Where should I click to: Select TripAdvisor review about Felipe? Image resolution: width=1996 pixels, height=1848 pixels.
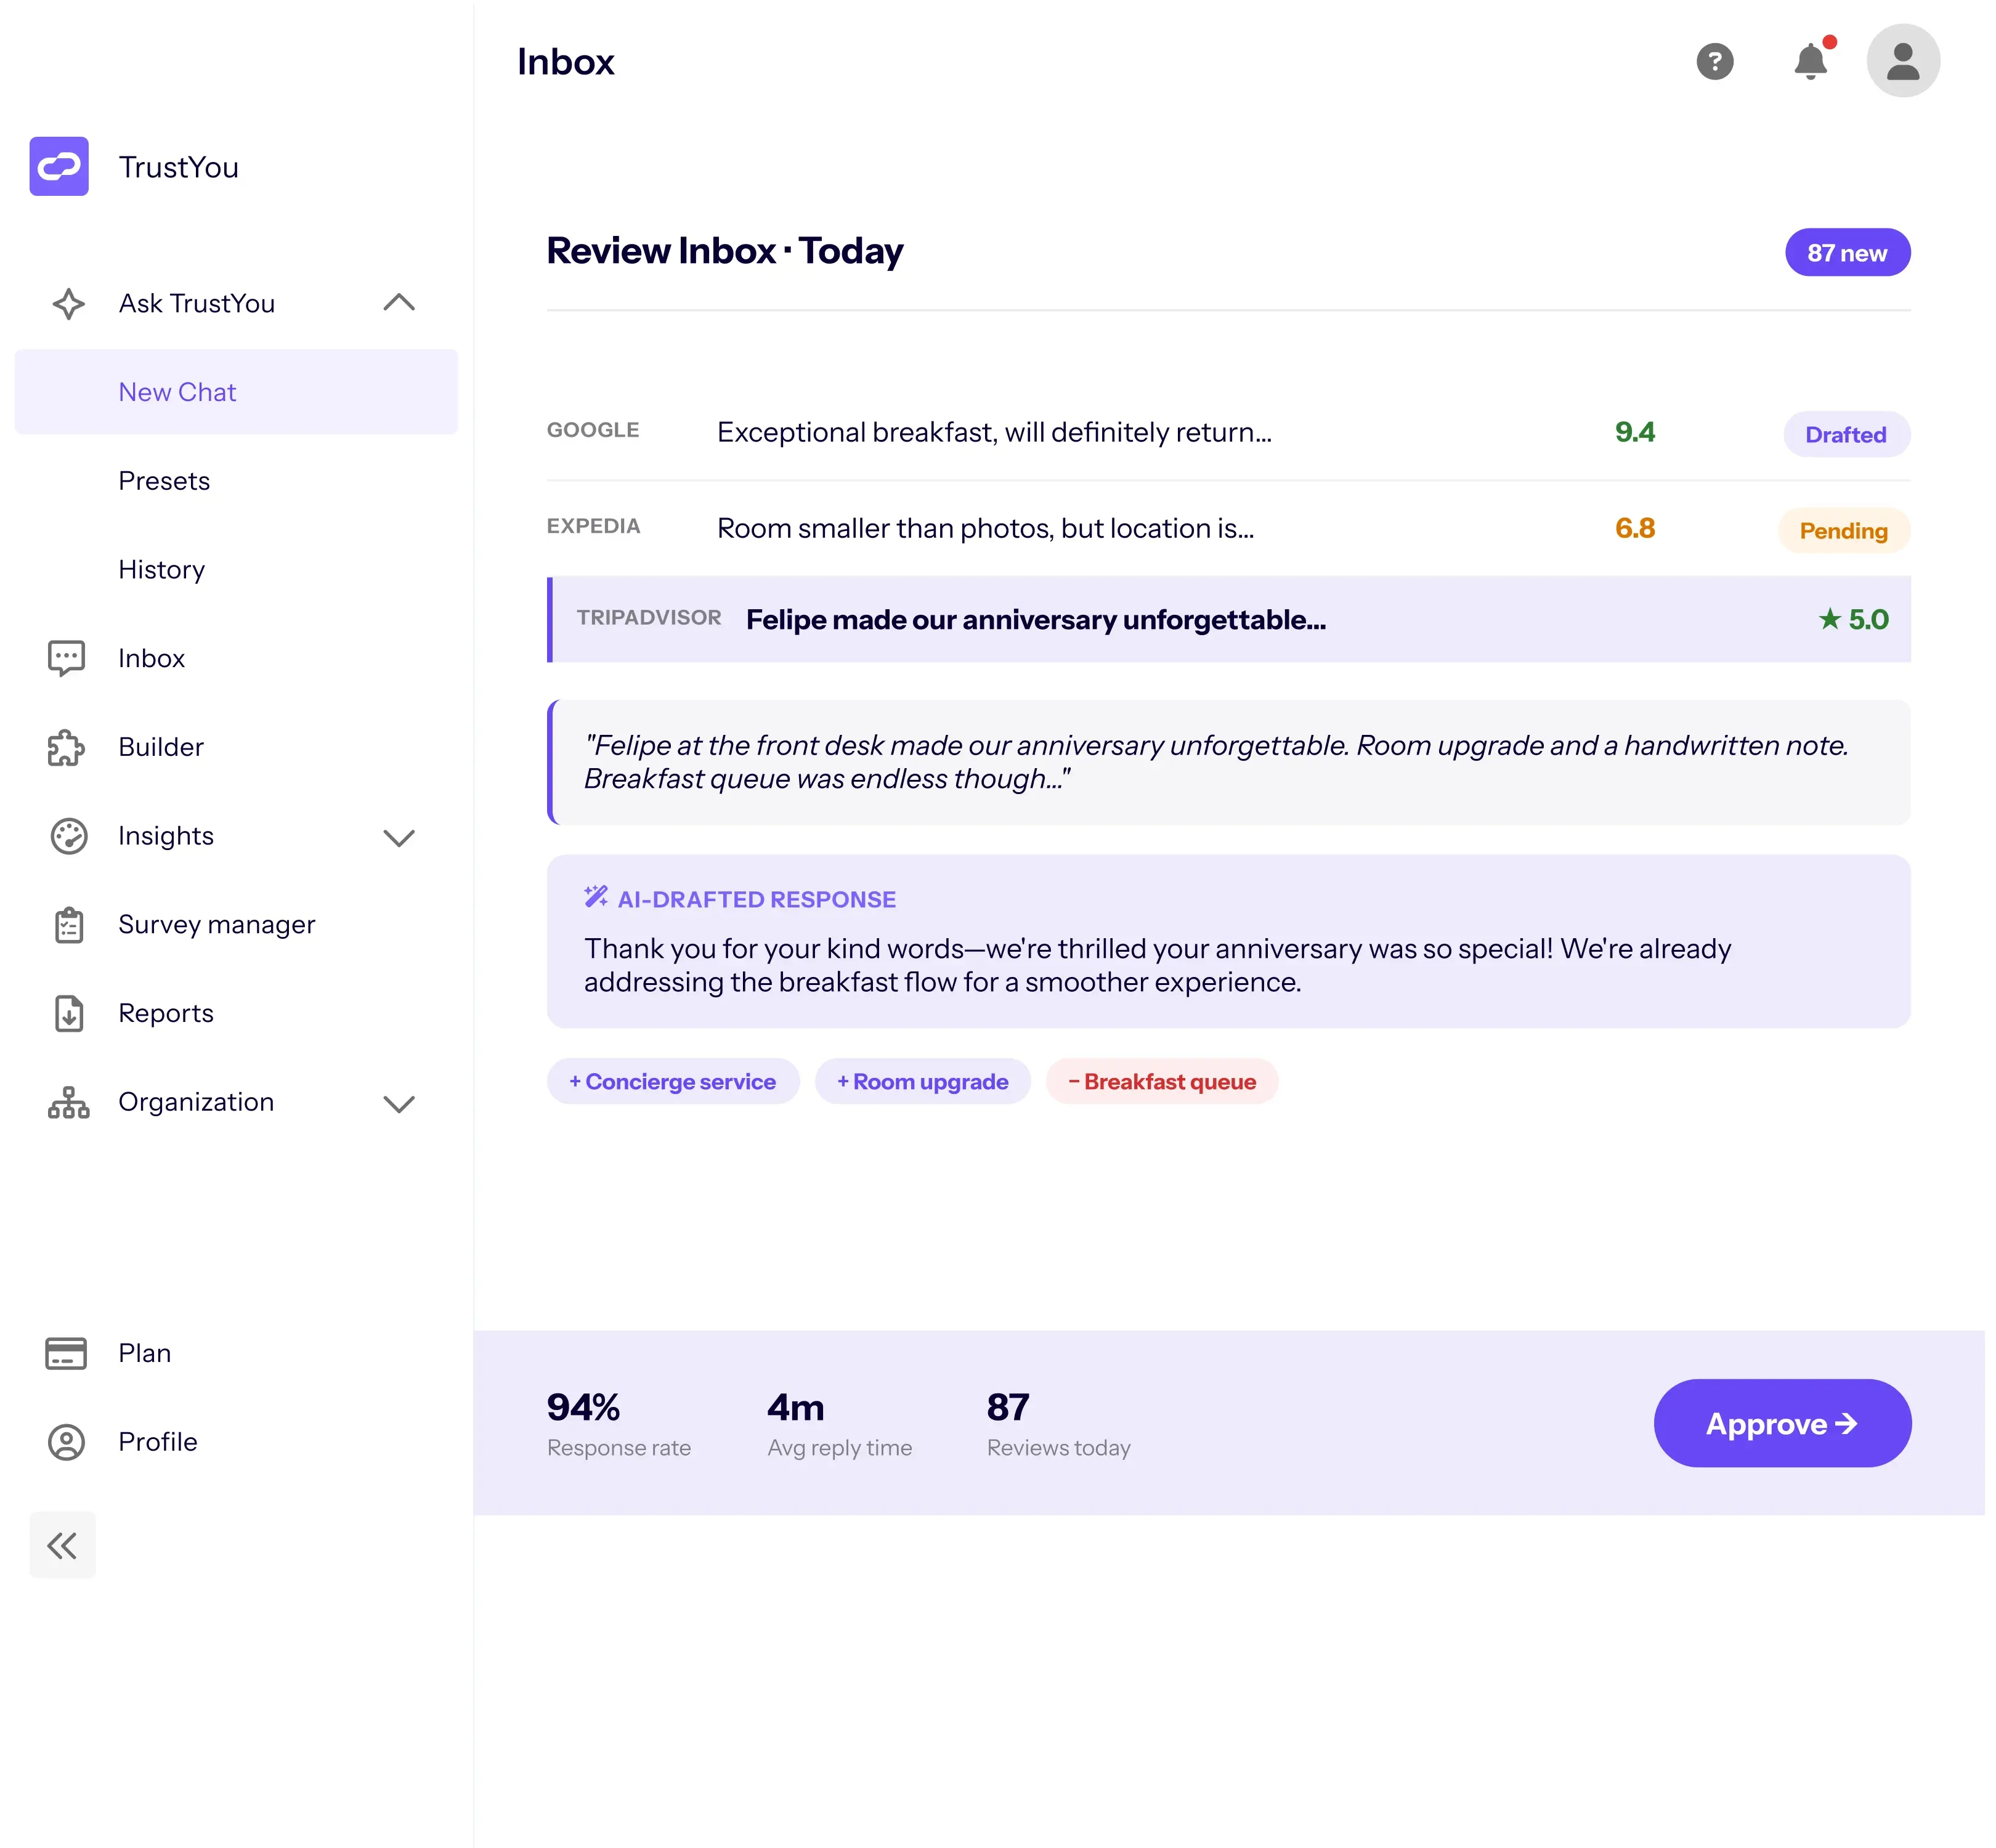(1228, 619)
